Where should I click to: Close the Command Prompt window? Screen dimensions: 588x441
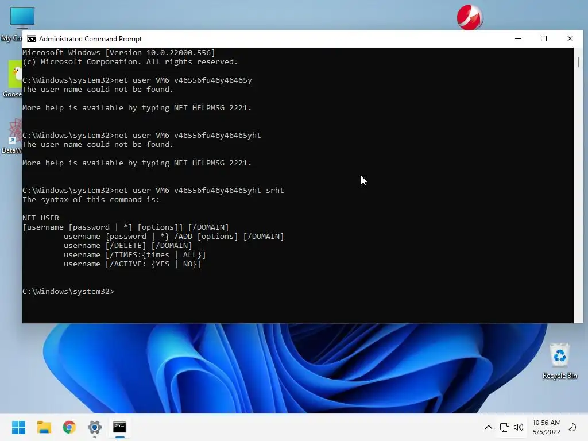pos(570,38)
